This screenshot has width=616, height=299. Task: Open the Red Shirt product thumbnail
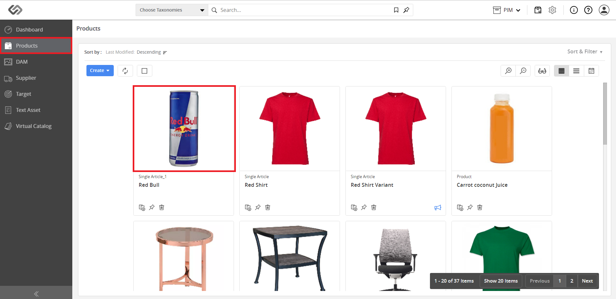click(290, 129)
